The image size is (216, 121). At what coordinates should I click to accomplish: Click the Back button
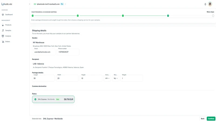pos(203,119)
